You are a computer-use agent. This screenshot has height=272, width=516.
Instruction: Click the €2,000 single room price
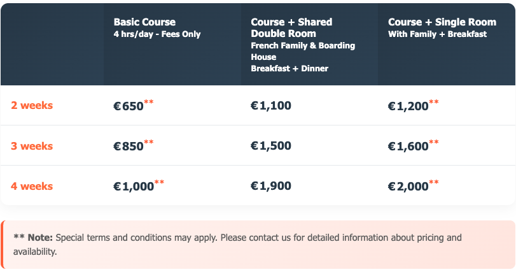point(408,187)
